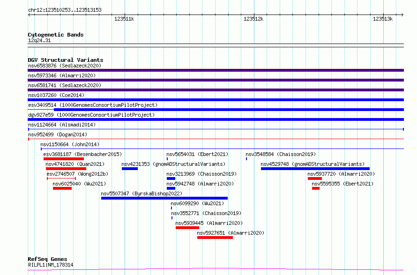Click blue bar for nsv4231353 gnomADStructuralVariants
The image size is (417, 275).
(x=130, y=169)
